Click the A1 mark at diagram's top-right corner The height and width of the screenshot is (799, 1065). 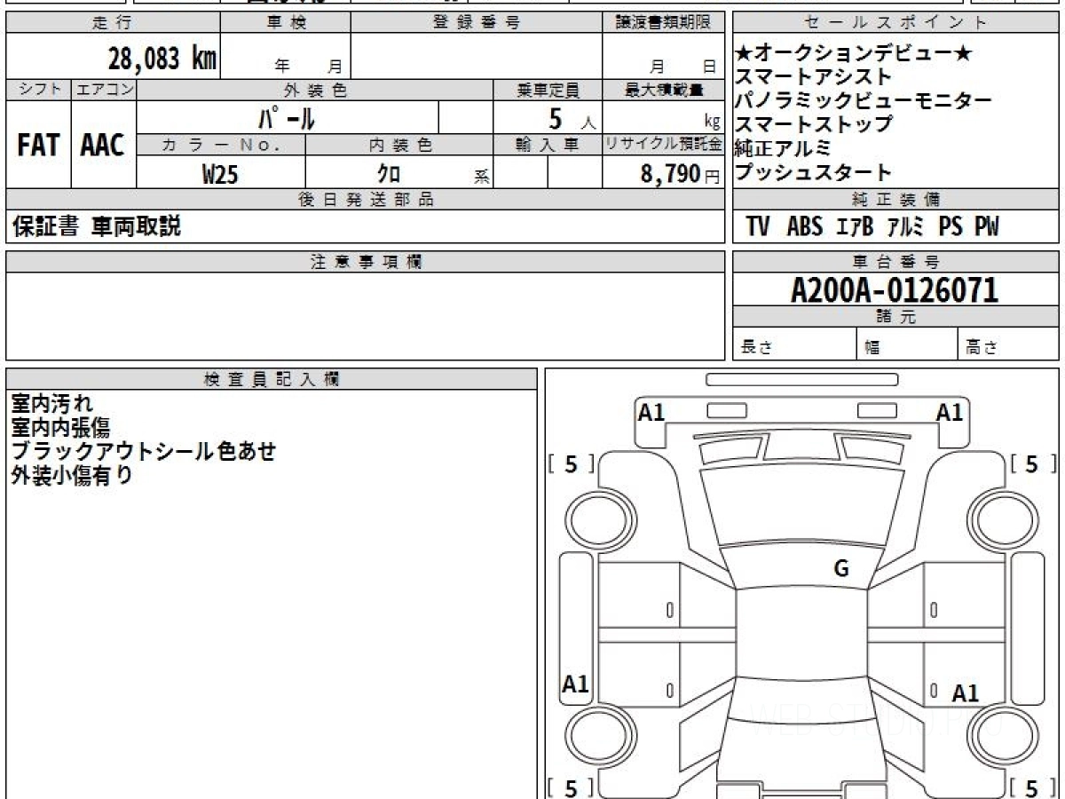click(x=950, y=412)
